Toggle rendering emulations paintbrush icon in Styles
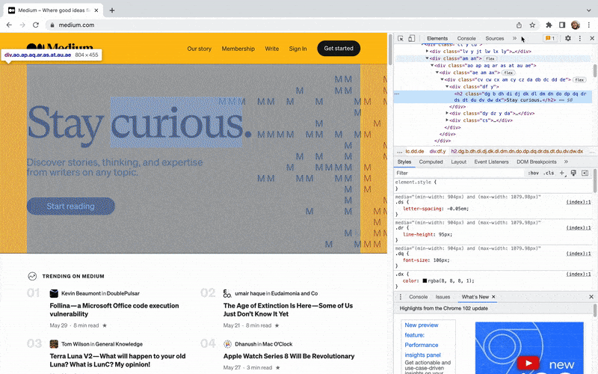This screenshot has width=598, height=374. [573, 174]
